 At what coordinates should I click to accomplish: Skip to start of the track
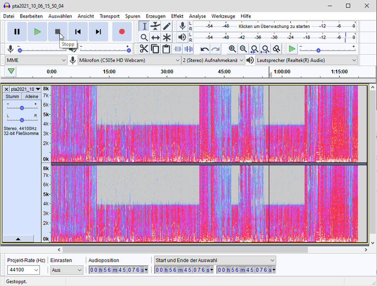click(x=78, y=31)
